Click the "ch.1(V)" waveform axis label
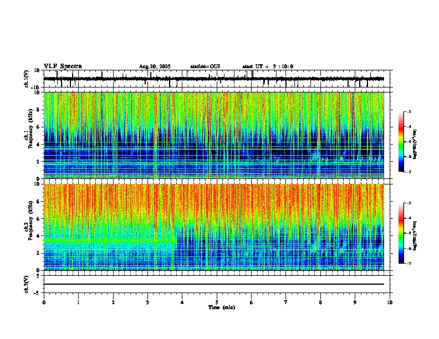Viewport: 439px width, 339px height. [x=26, y=79]
